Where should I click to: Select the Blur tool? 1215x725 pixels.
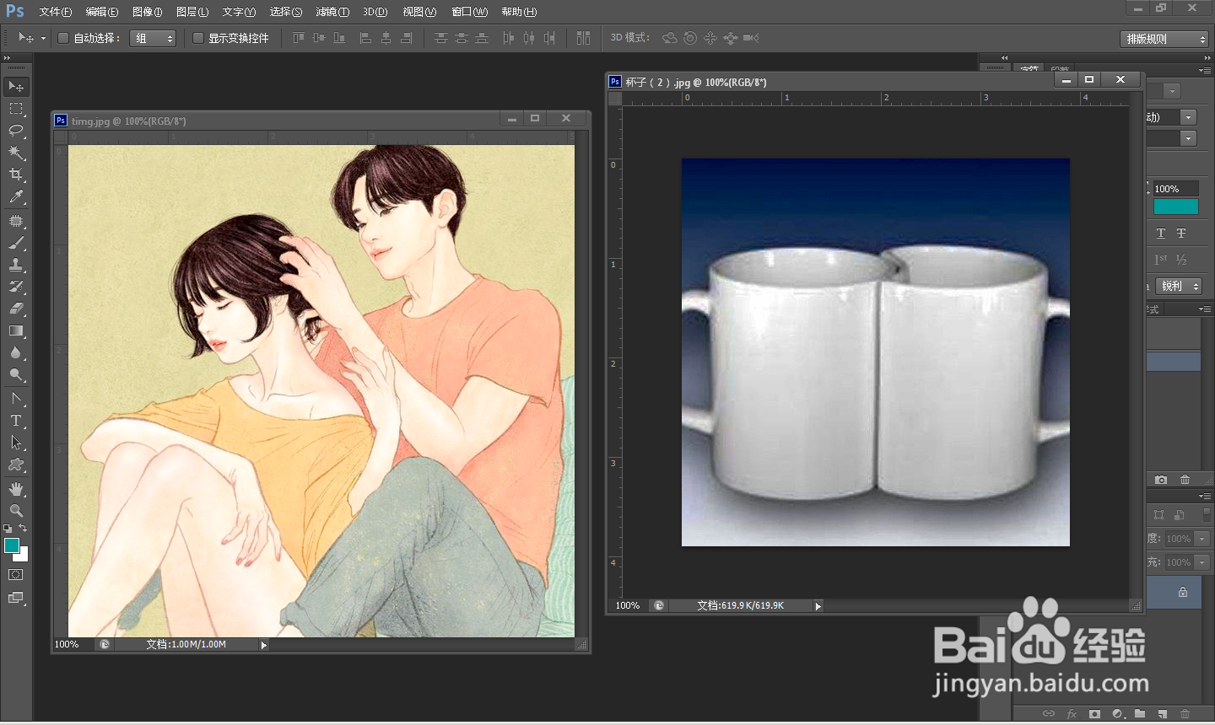pos(16,352)
